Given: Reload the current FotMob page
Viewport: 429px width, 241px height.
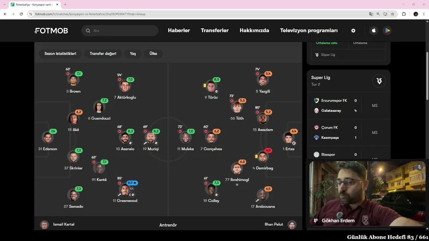Looking at the screenshot, I should [x=21, y=14].
